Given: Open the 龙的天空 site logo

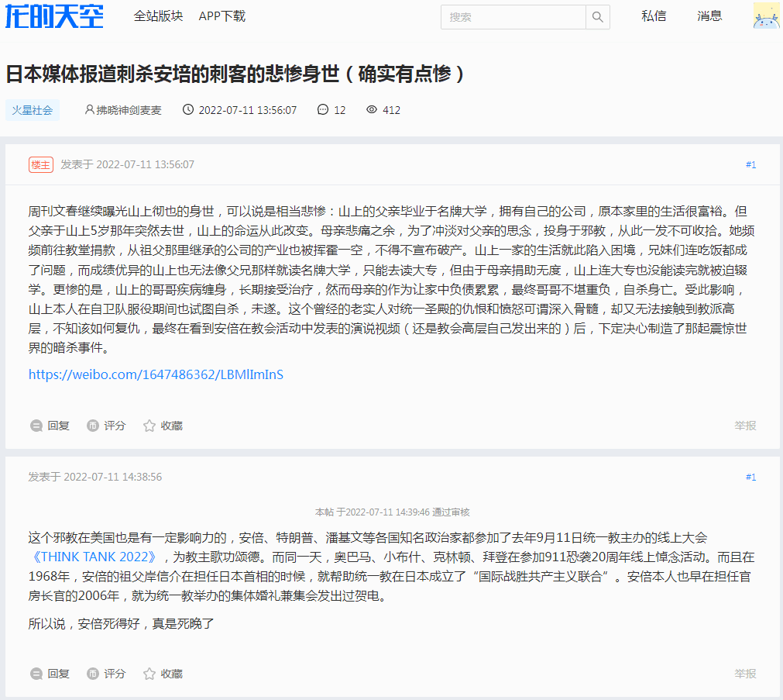Looking at the screenshot, I should click(x=54, y=16).
